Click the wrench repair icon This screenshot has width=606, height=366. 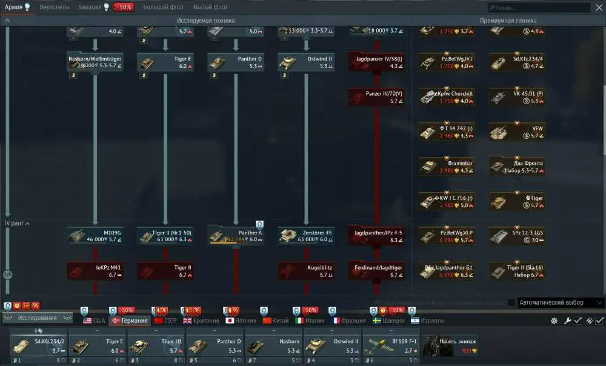(567, 321)
